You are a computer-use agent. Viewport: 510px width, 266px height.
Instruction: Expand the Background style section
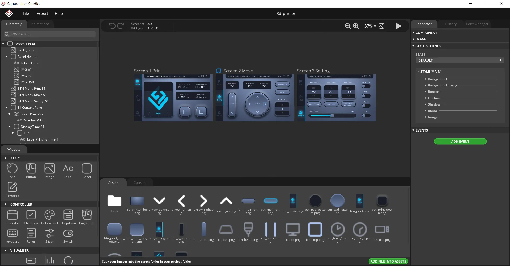(x=426, y=79)
